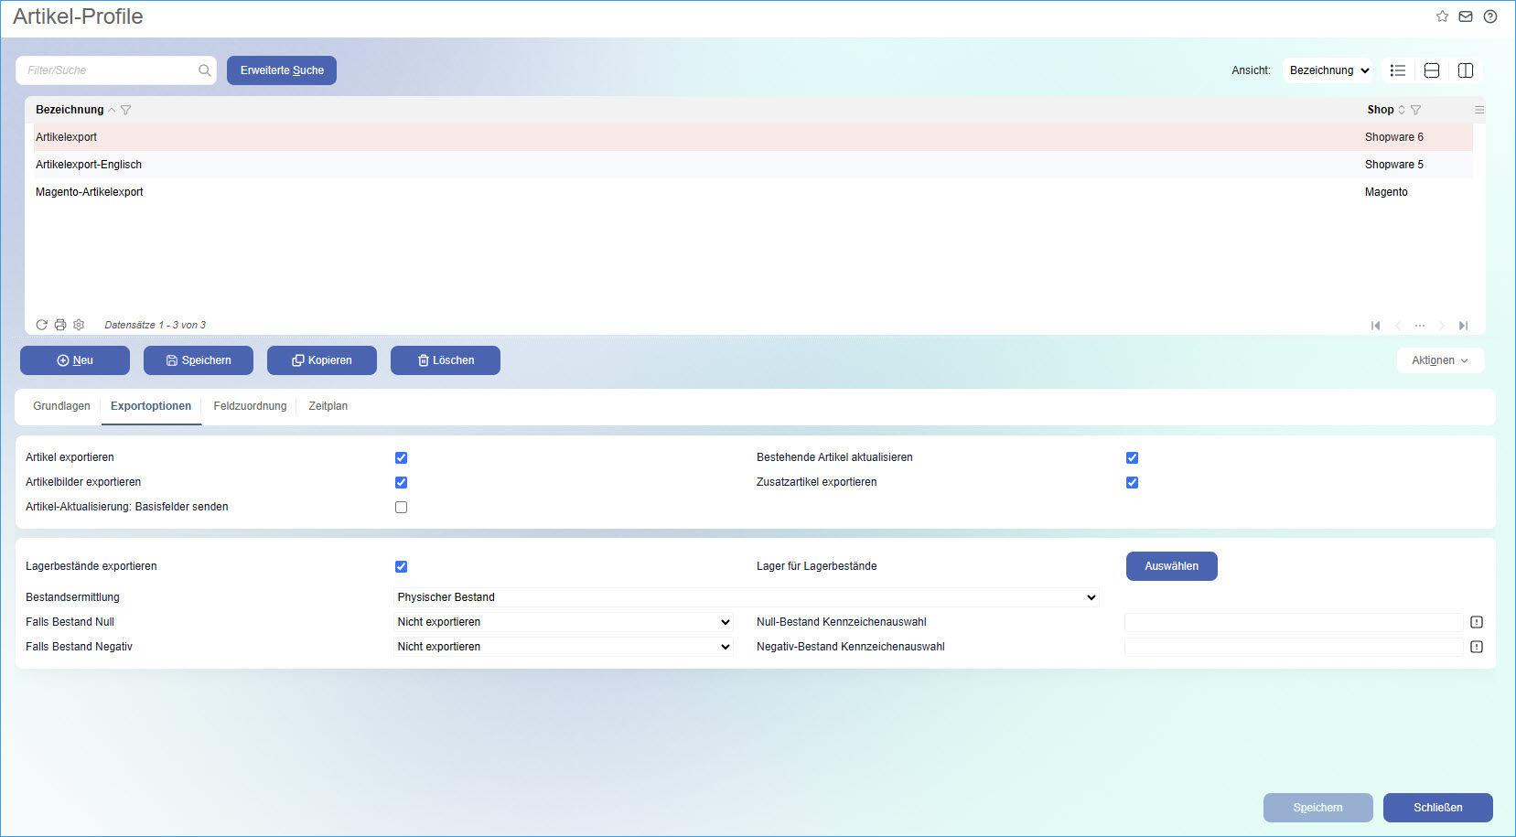This screenshot has height=837, width=1516.
Task: Open the Ansicht Bezeichnung dropdown
Action: [x=1328, y=70]
